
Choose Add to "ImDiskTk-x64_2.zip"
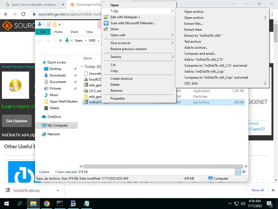[204, 72]
